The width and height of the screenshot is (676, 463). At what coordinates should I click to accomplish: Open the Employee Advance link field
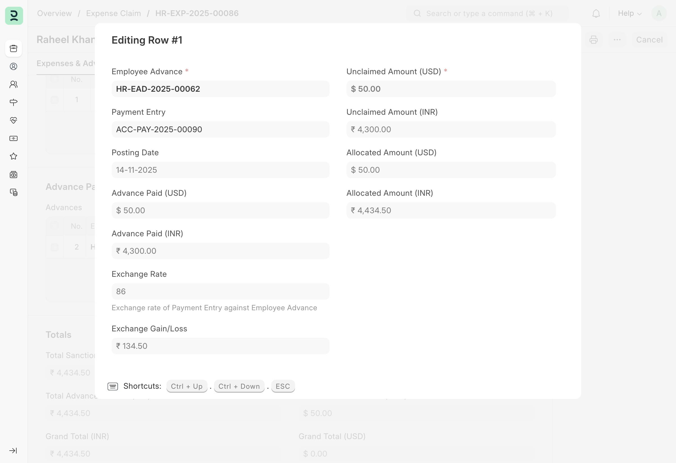[x=220, y=89]
